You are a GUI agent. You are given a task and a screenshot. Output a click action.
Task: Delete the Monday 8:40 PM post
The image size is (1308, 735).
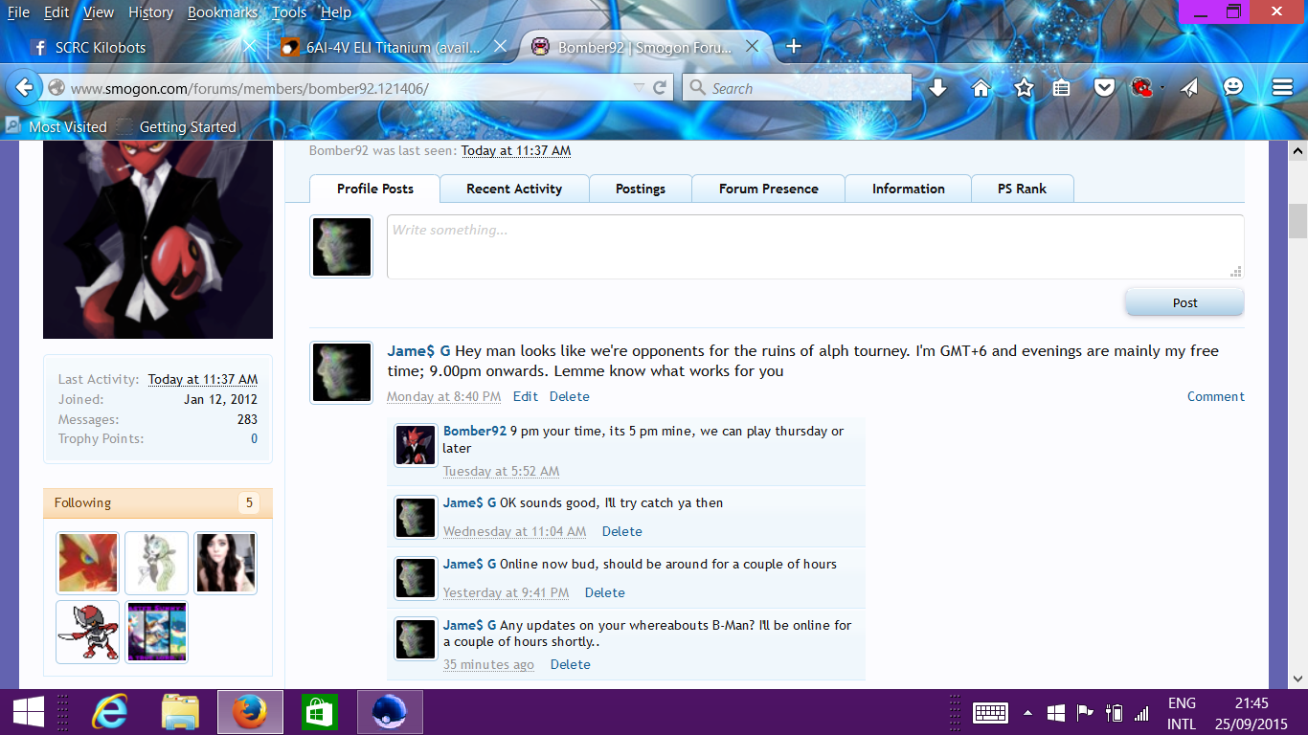coord(570,396)
